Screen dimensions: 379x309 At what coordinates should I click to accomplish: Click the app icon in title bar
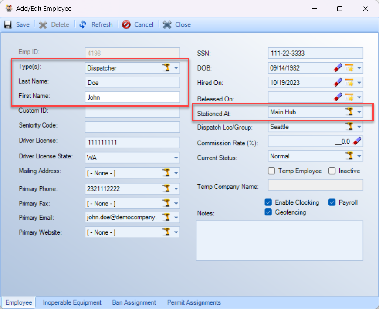coord(9,8)
